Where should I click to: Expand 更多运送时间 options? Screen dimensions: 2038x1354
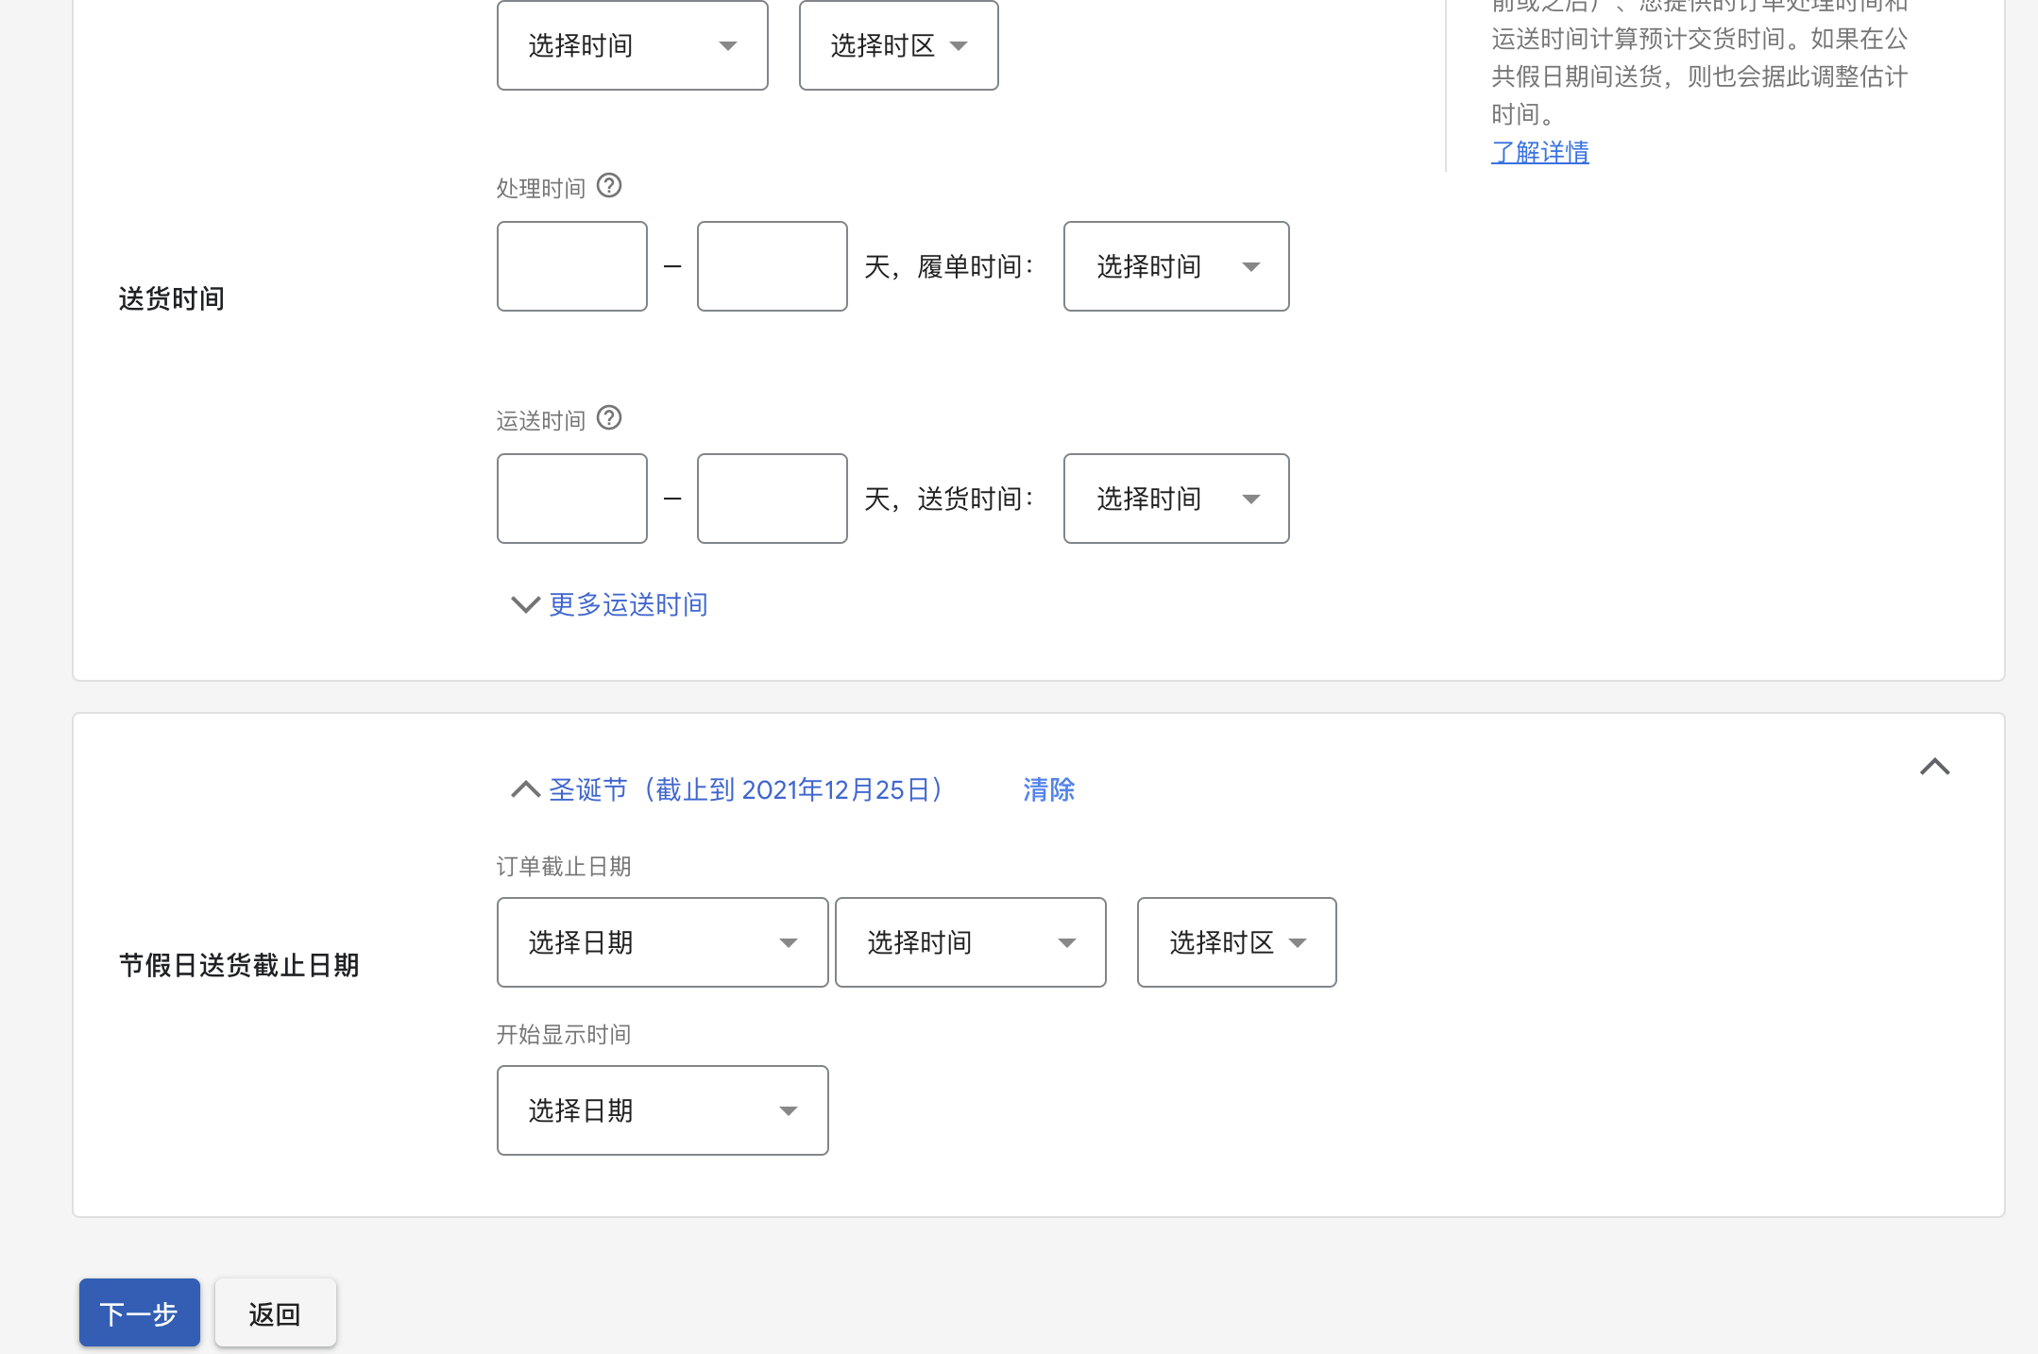click(627, 604)
